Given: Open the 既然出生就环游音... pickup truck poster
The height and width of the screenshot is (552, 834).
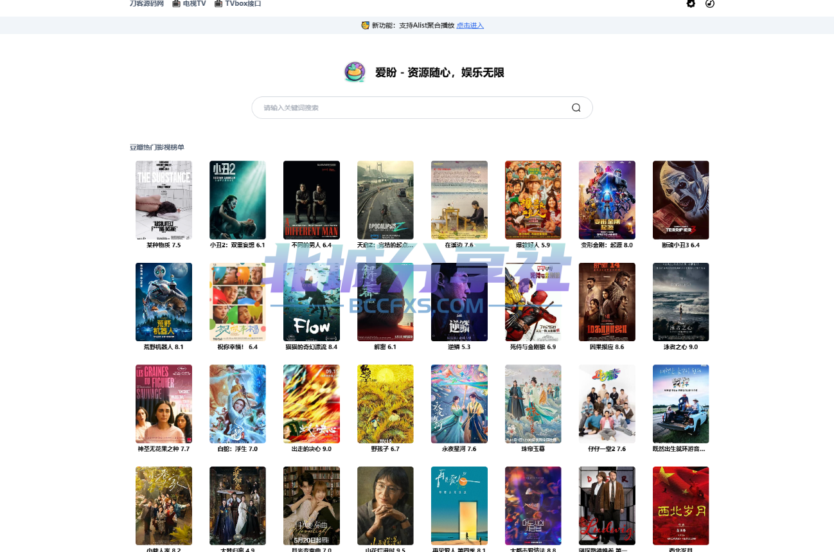Looking at the screenshot, I should (x=681, y=404).
